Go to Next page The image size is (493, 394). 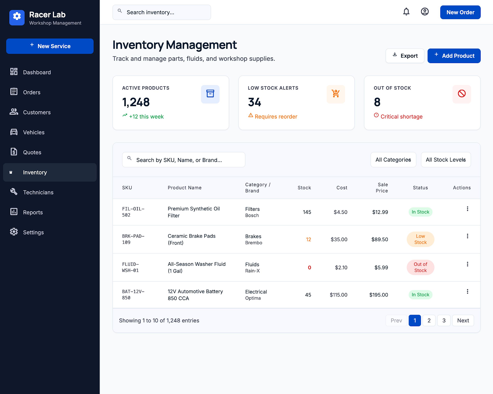(463, 320)
